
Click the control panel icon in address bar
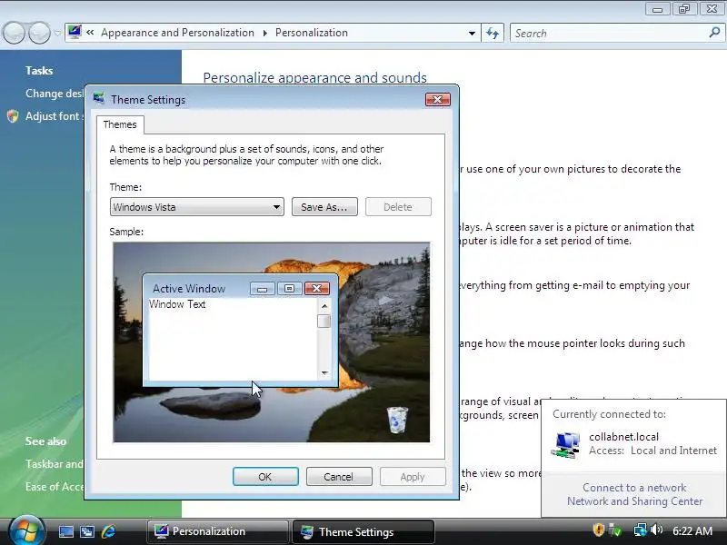pos(75,32)
